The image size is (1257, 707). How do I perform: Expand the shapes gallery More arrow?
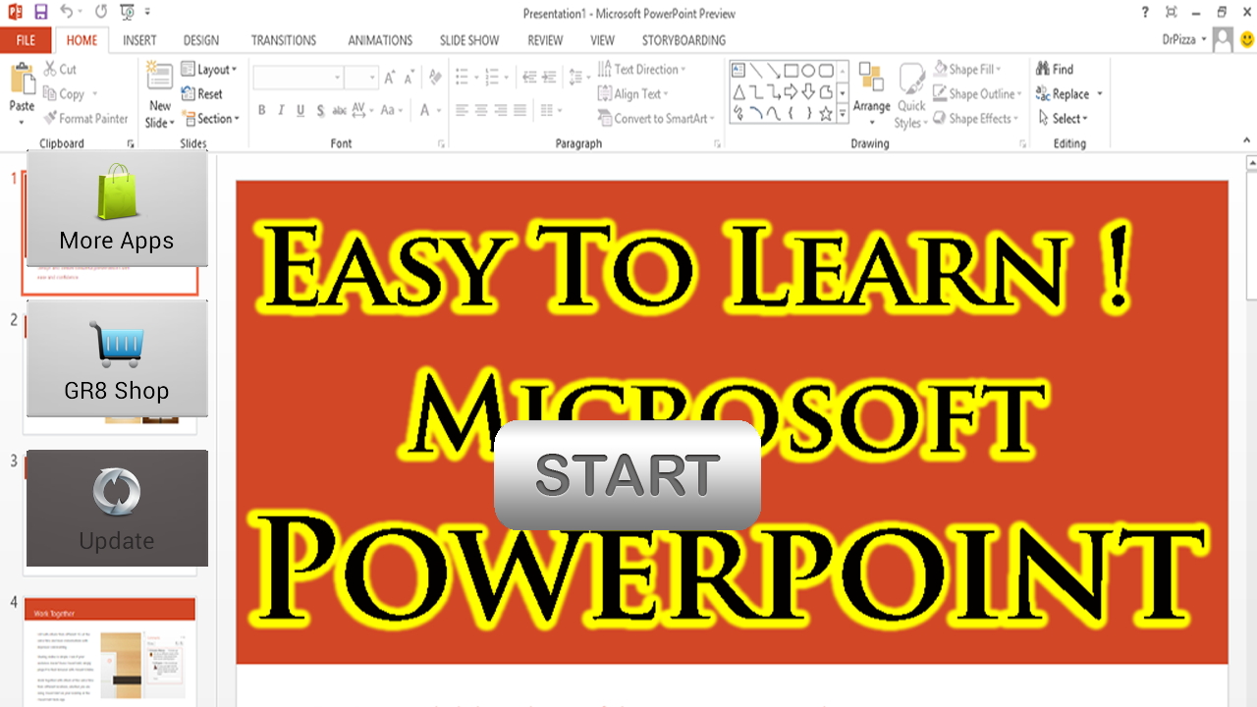pyautogui.click(x=843, y=114)
